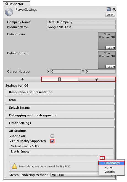Click the Inspector tab info icon
Screen dimensions: 127x182
(7, 4)
